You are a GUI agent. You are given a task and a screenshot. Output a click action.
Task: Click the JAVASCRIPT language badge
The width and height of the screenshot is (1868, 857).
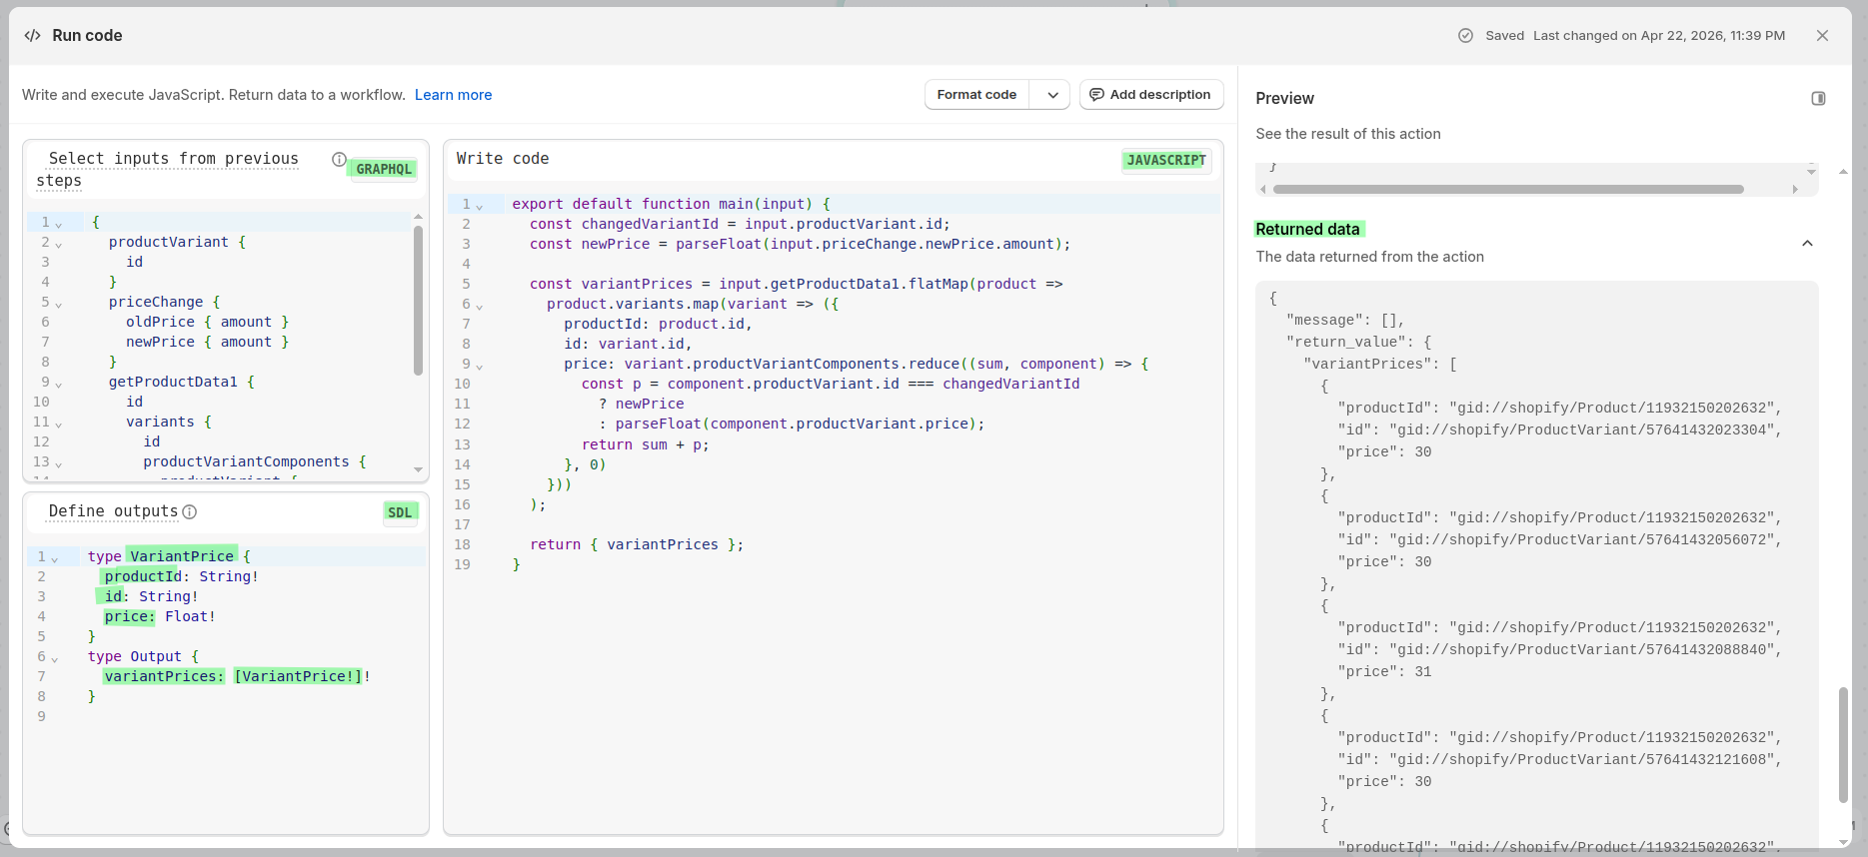1165,160
